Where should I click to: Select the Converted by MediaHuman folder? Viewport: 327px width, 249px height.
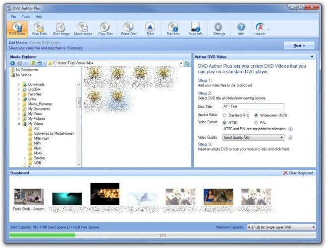(x=54, y=133)
